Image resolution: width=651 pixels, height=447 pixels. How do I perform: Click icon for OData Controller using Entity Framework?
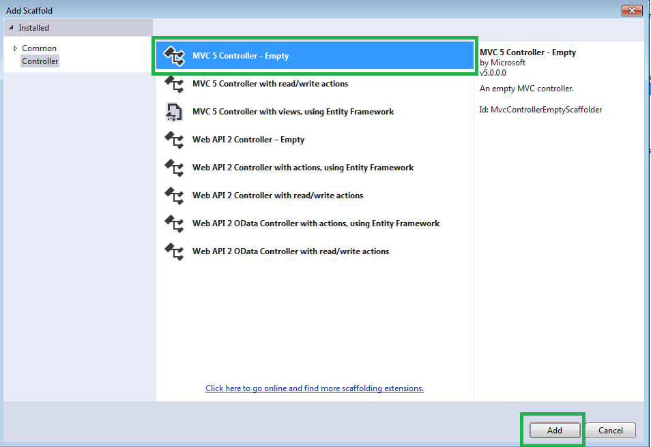point(174,223)
